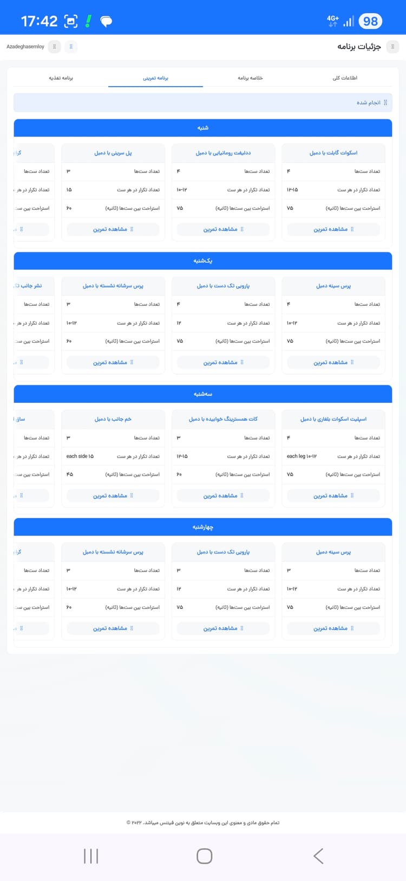Go back using Android back arrow
Viewport: 406px width, 881px height.
coord(318,856)
